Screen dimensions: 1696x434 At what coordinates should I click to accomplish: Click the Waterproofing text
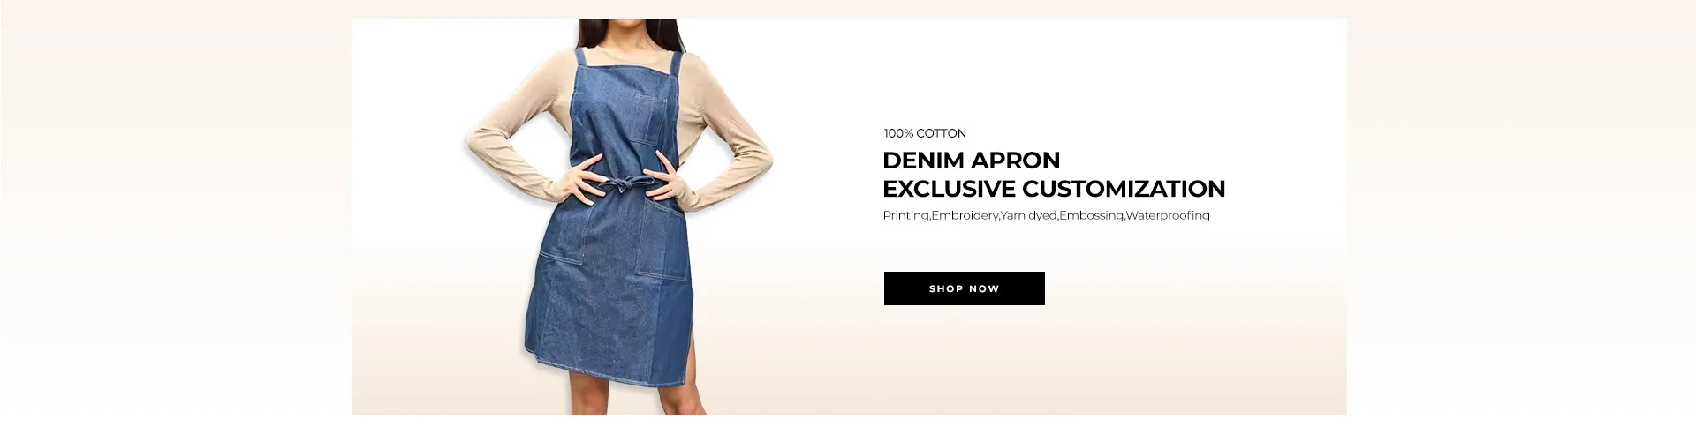point(1168,215)
